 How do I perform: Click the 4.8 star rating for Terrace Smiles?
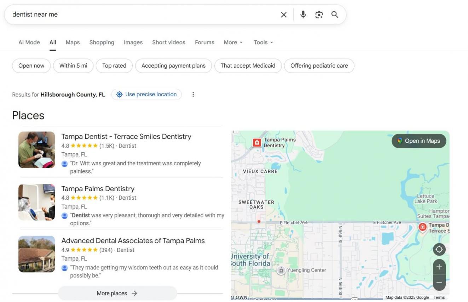tap(79, 146)
